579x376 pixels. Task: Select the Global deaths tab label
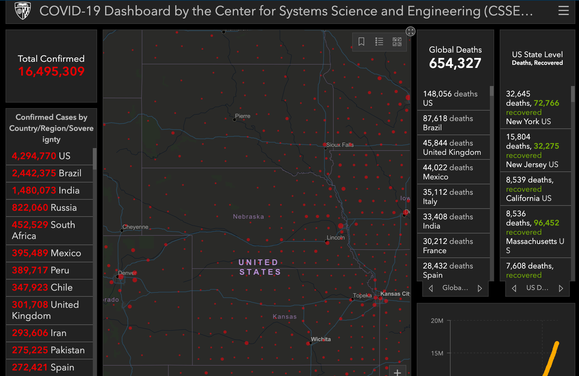pos(455,288)
